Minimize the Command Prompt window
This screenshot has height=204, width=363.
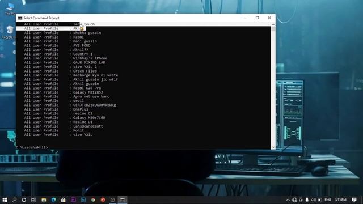245,18
